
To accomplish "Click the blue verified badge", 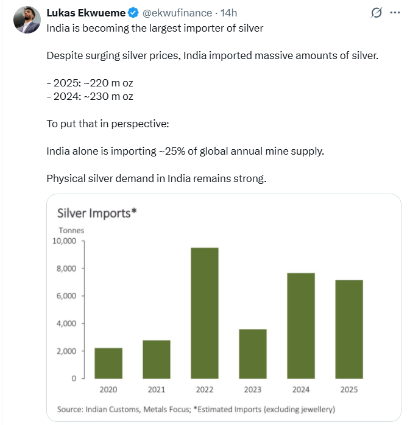I will coord(132,13).
